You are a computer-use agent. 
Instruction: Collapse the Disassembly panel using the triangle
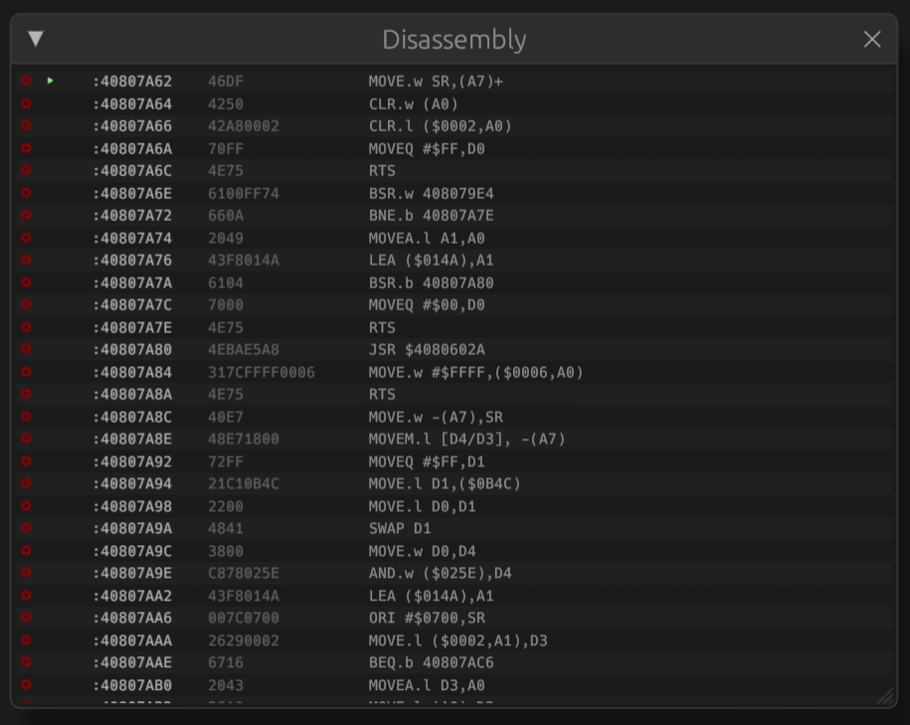[x=36, y=40]
